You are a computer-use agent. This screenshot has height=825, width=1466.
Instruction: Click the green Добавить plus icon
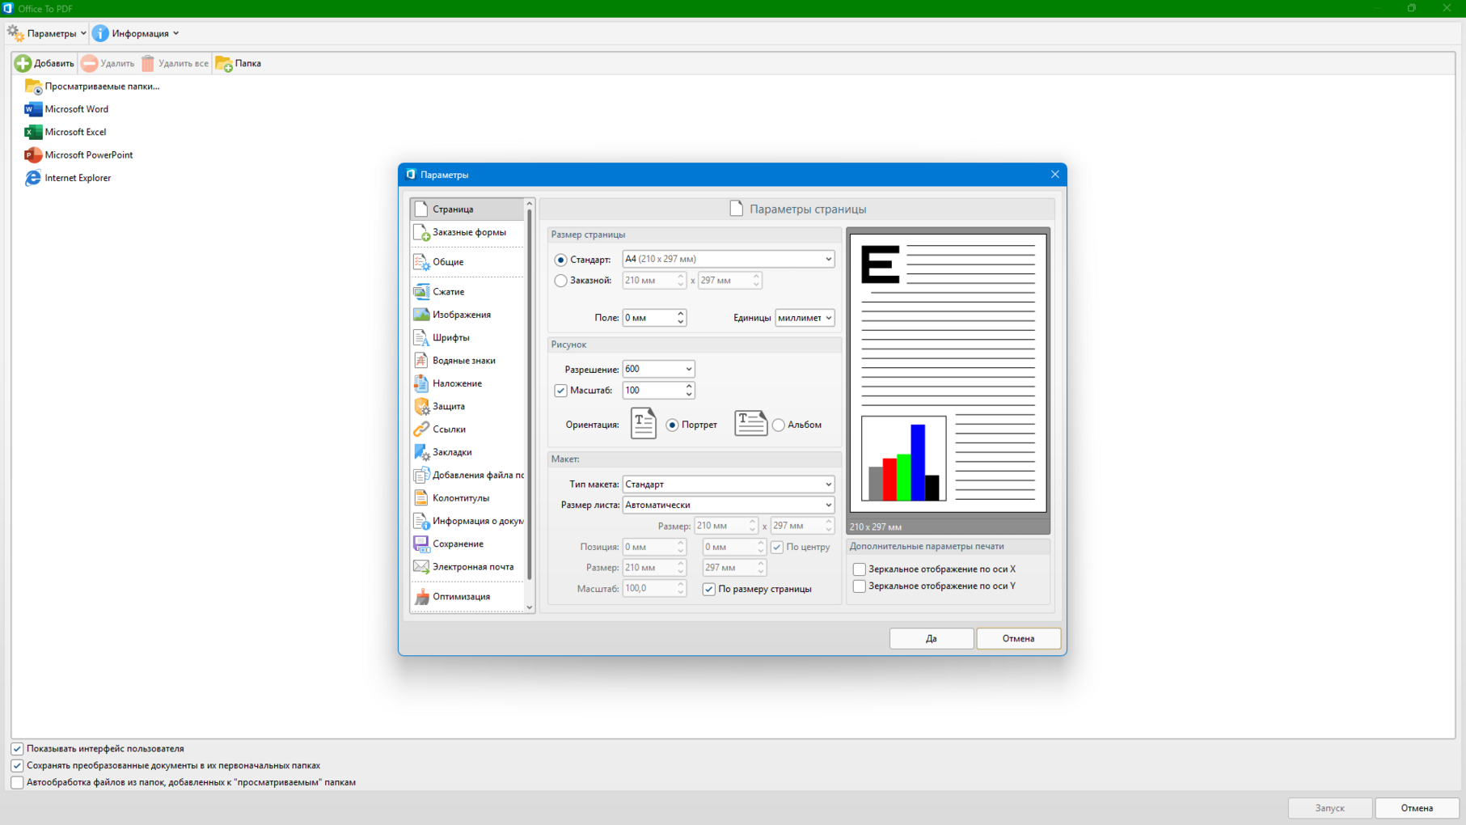pyautogui.click(x=23, y=63)
